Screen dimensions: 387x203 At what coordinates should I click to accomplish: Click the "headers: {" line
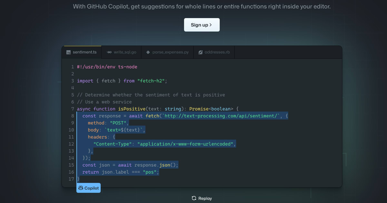pos(101,137)
